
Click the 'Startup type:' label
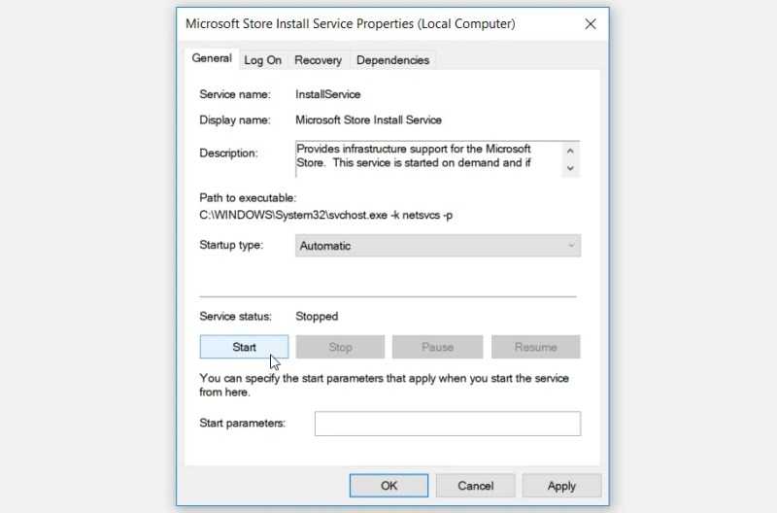click(x=231, y=245)
